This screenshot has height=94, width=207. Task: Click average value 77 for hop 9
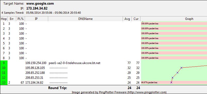point(129,63)
